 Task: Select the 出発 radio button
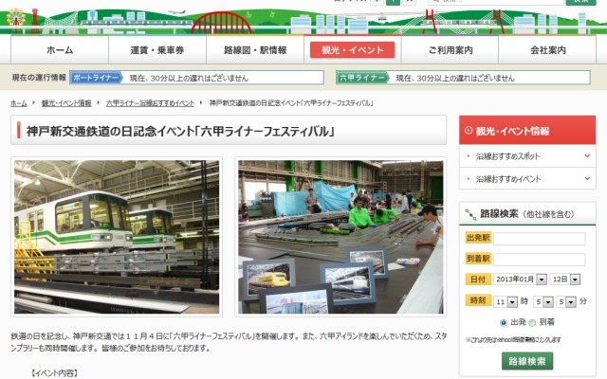(504, 322)
